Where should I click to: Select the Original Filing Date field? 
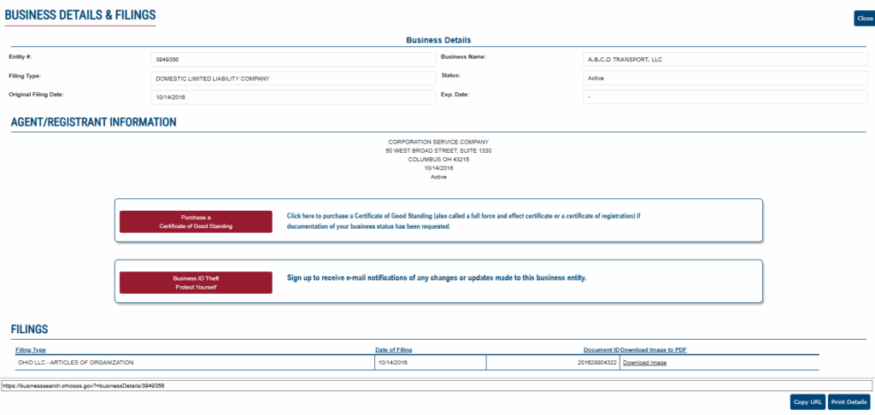click(292, 97)
